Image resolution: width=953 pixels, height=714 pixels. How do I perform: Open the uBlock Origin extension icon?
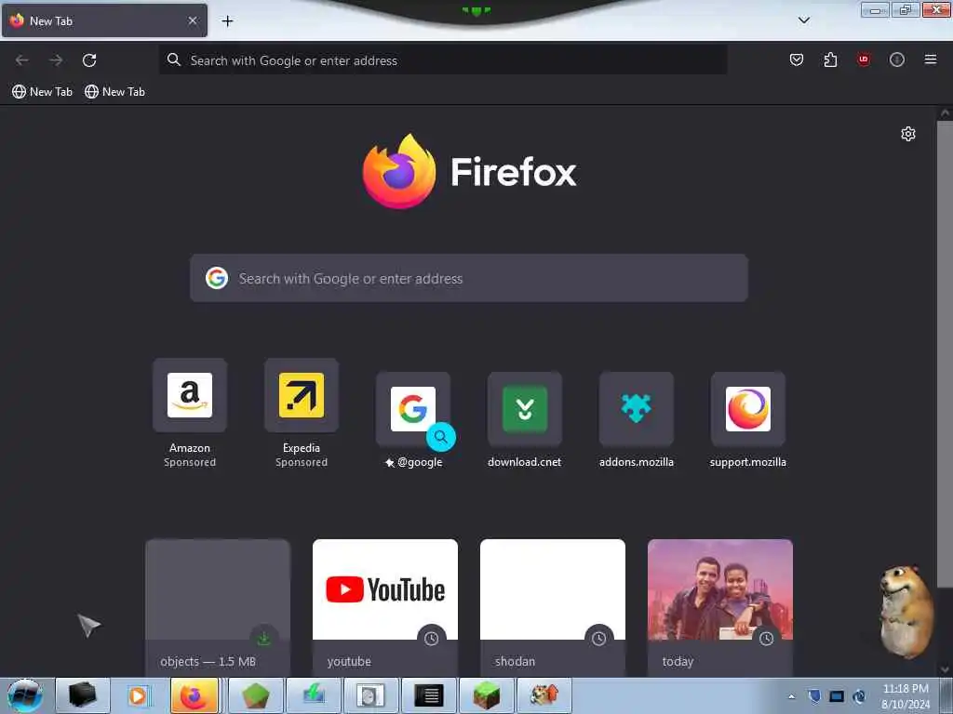pyautogui.click(x=863, y=59)
